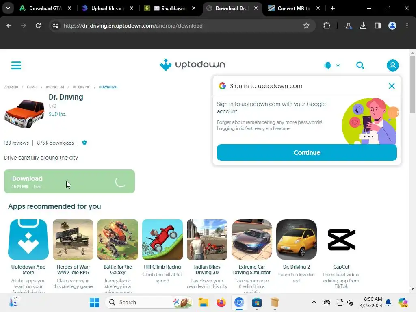
Task: Open the Indian Bikes Driving 3D app
Action: [x=207, y=240]
